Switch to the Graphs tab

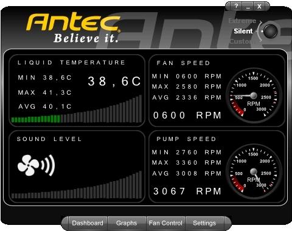(127, 223)
